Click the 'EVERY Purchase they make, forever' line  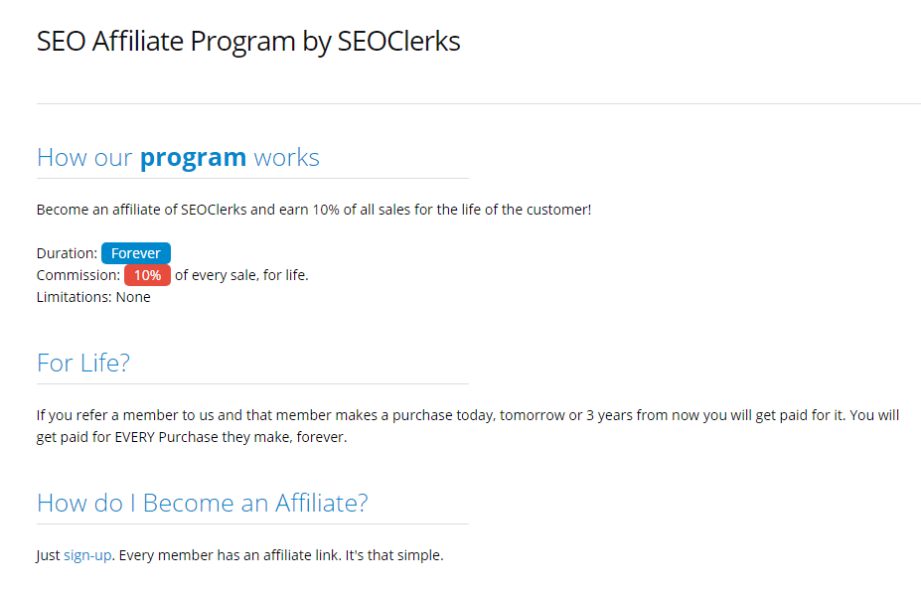[230, 437]
